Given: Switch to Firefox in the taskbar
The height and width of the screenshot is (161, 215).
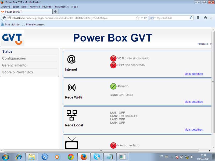Looking at the screenshot, I should (x=84, y=157).
